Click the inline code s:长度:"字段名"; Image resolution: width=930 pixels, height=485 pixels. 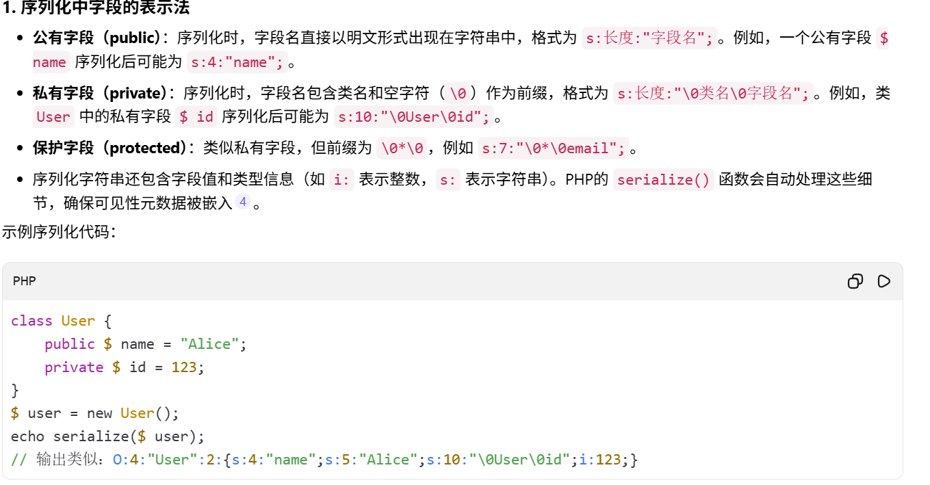pyautogui.click(x=649, y=38)
